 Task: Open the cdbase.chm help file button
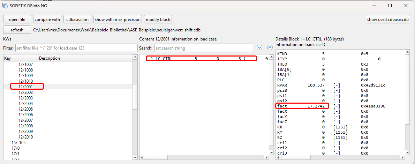click(77, 20)
